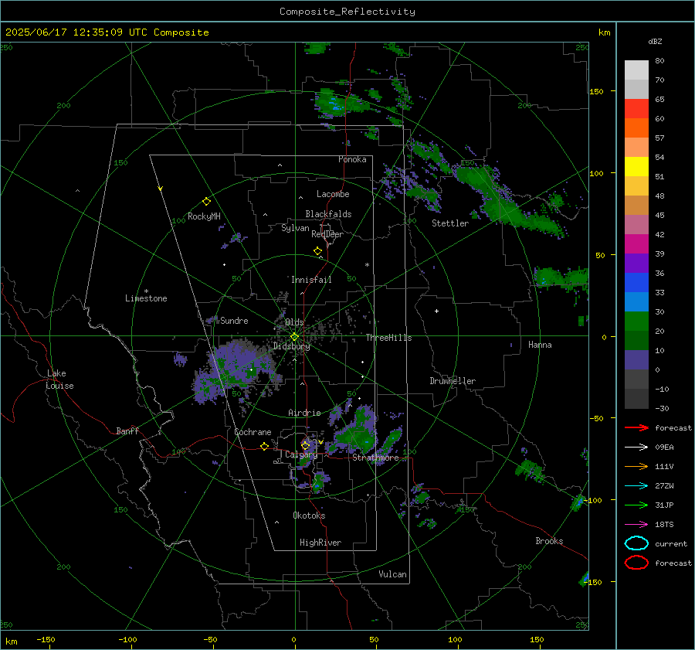The width and height of the screenshot is (695, 650).
Task: Click the Airdrie label on the map
Action: pyautogui.click(x=304, y=413)
